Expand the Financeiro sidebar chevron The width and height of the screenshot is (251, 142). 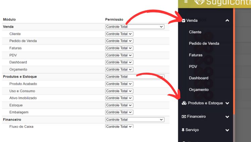227,117
